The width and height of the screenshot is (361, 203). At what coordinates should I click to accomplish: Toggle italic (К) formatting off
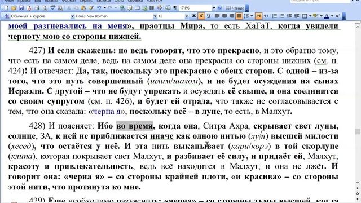coord(201,16)
